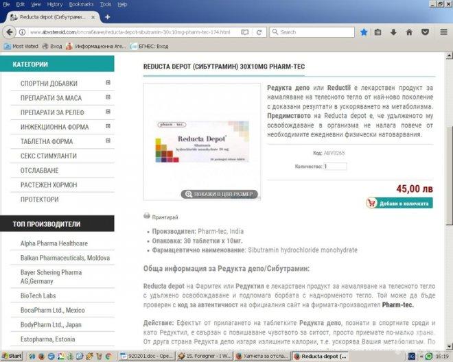Click the URL address bar

click(x=130, y=32)
